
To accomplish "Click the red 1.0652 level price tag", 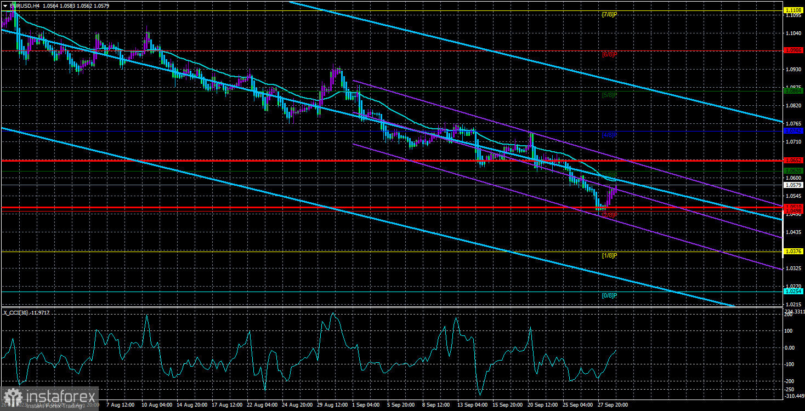I will [x=793, y=161].
